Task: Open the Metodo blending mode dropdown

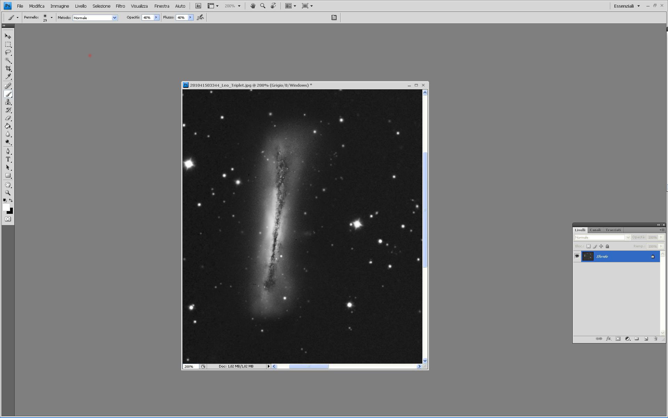Action: coord(114,18)
